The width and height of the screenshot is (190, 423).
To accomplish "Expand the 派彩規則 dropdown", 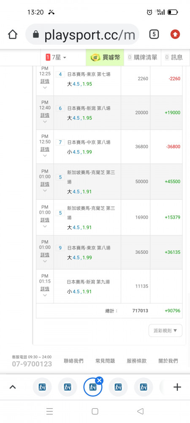I will [165, 330].
